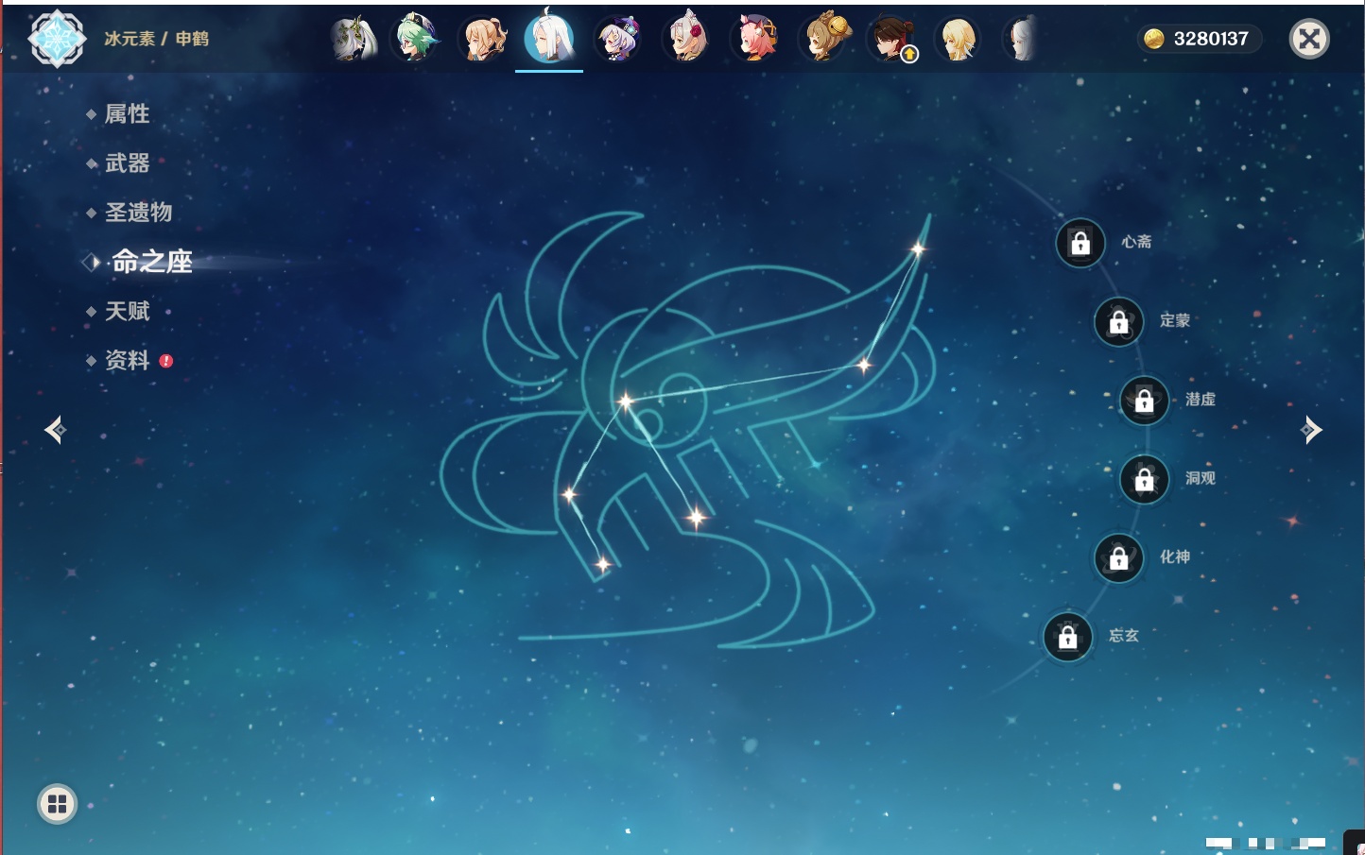Select green-haired Sucrose avatar in character bar
Viewport: 1365px width, 855px height.
point(416,40)
